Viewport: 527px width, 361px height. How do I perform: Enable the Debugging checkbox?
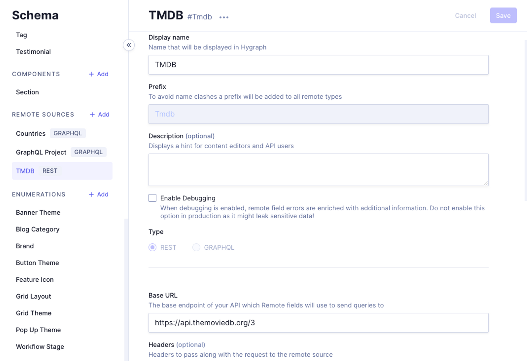coord(152,198)
